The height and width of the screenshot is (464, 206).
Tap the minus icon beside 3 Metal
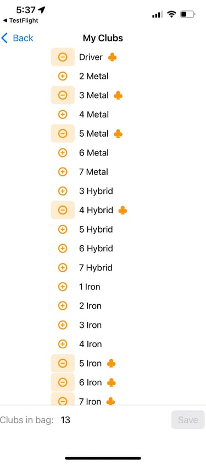[x=63, y=95]
